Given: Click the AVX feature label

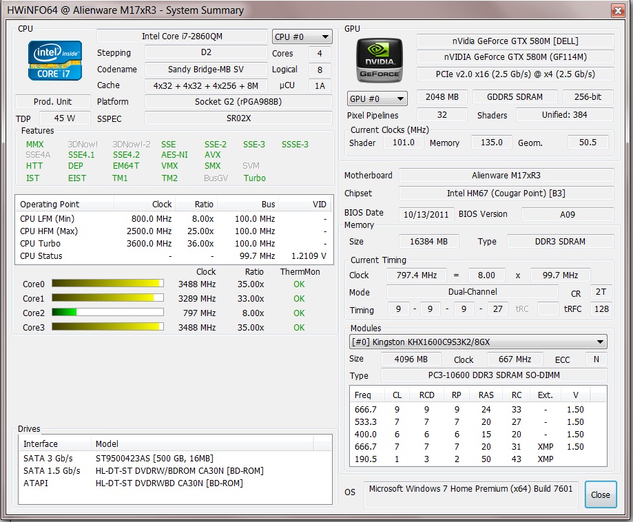Looking at the screenshot, I should point(212,155).
